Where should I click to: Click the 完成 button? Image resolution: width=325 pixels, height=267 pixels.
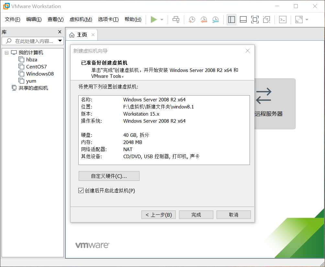click(196, 215)
